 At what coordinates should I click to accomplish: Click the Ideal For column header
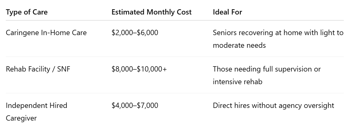click(227, 12)
